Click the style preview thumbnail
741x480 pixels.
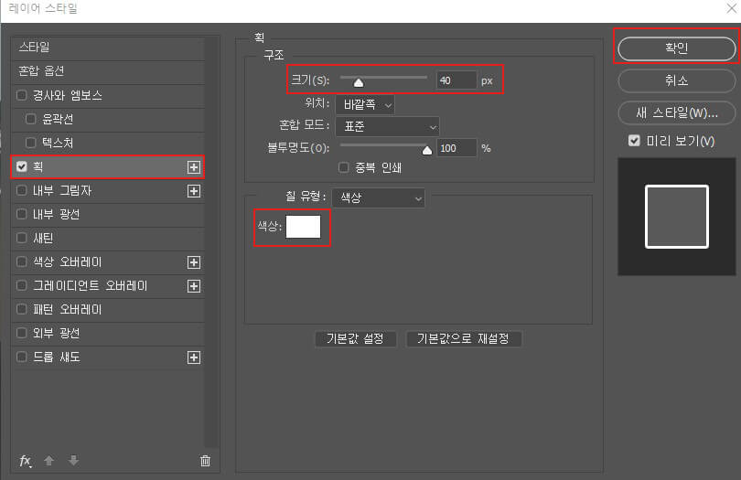pyautogui.click(x=677, y=217)
